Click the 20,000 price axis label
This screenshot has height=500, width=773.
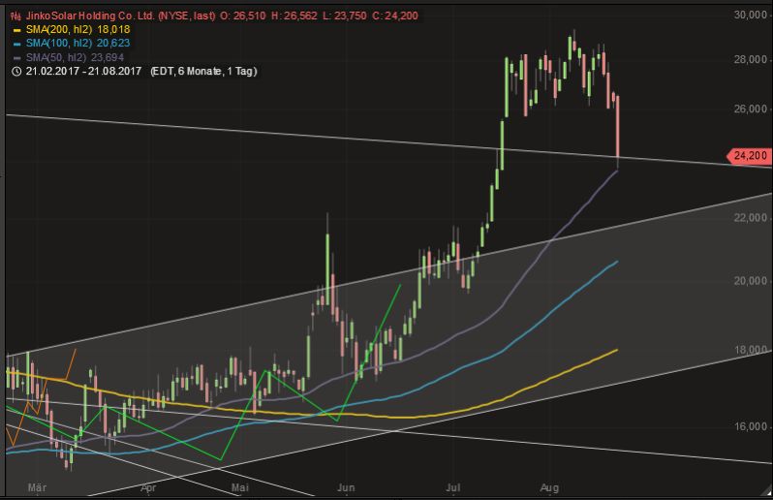pyautogui.click(x=751, y=281)
